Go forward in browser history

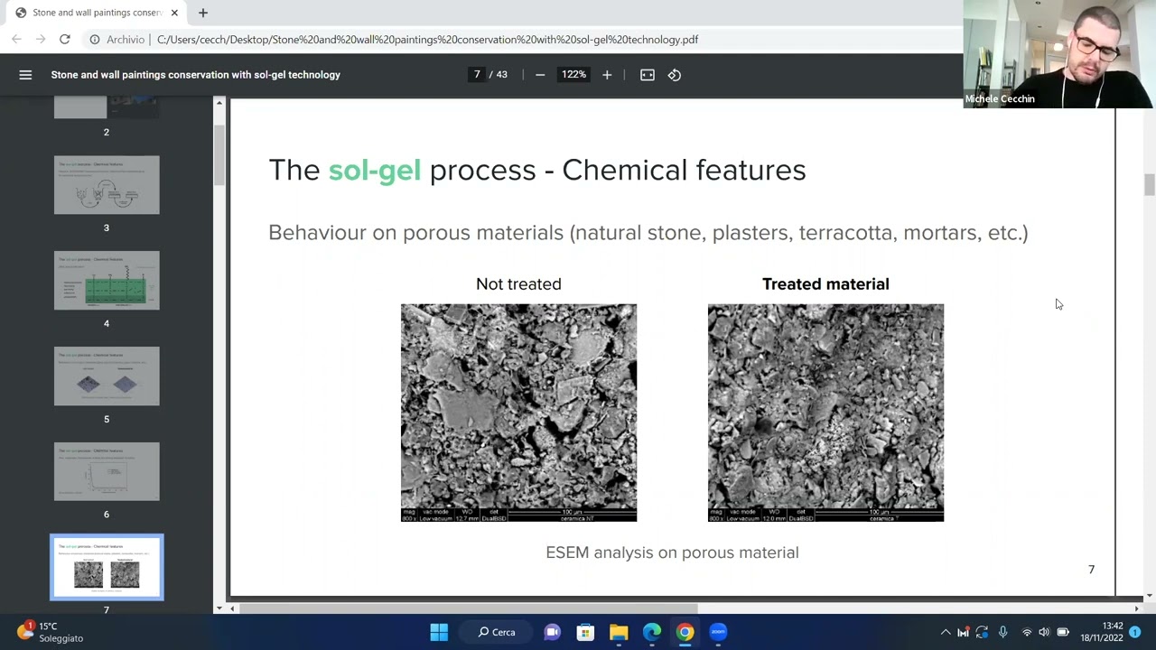point(41,40)
